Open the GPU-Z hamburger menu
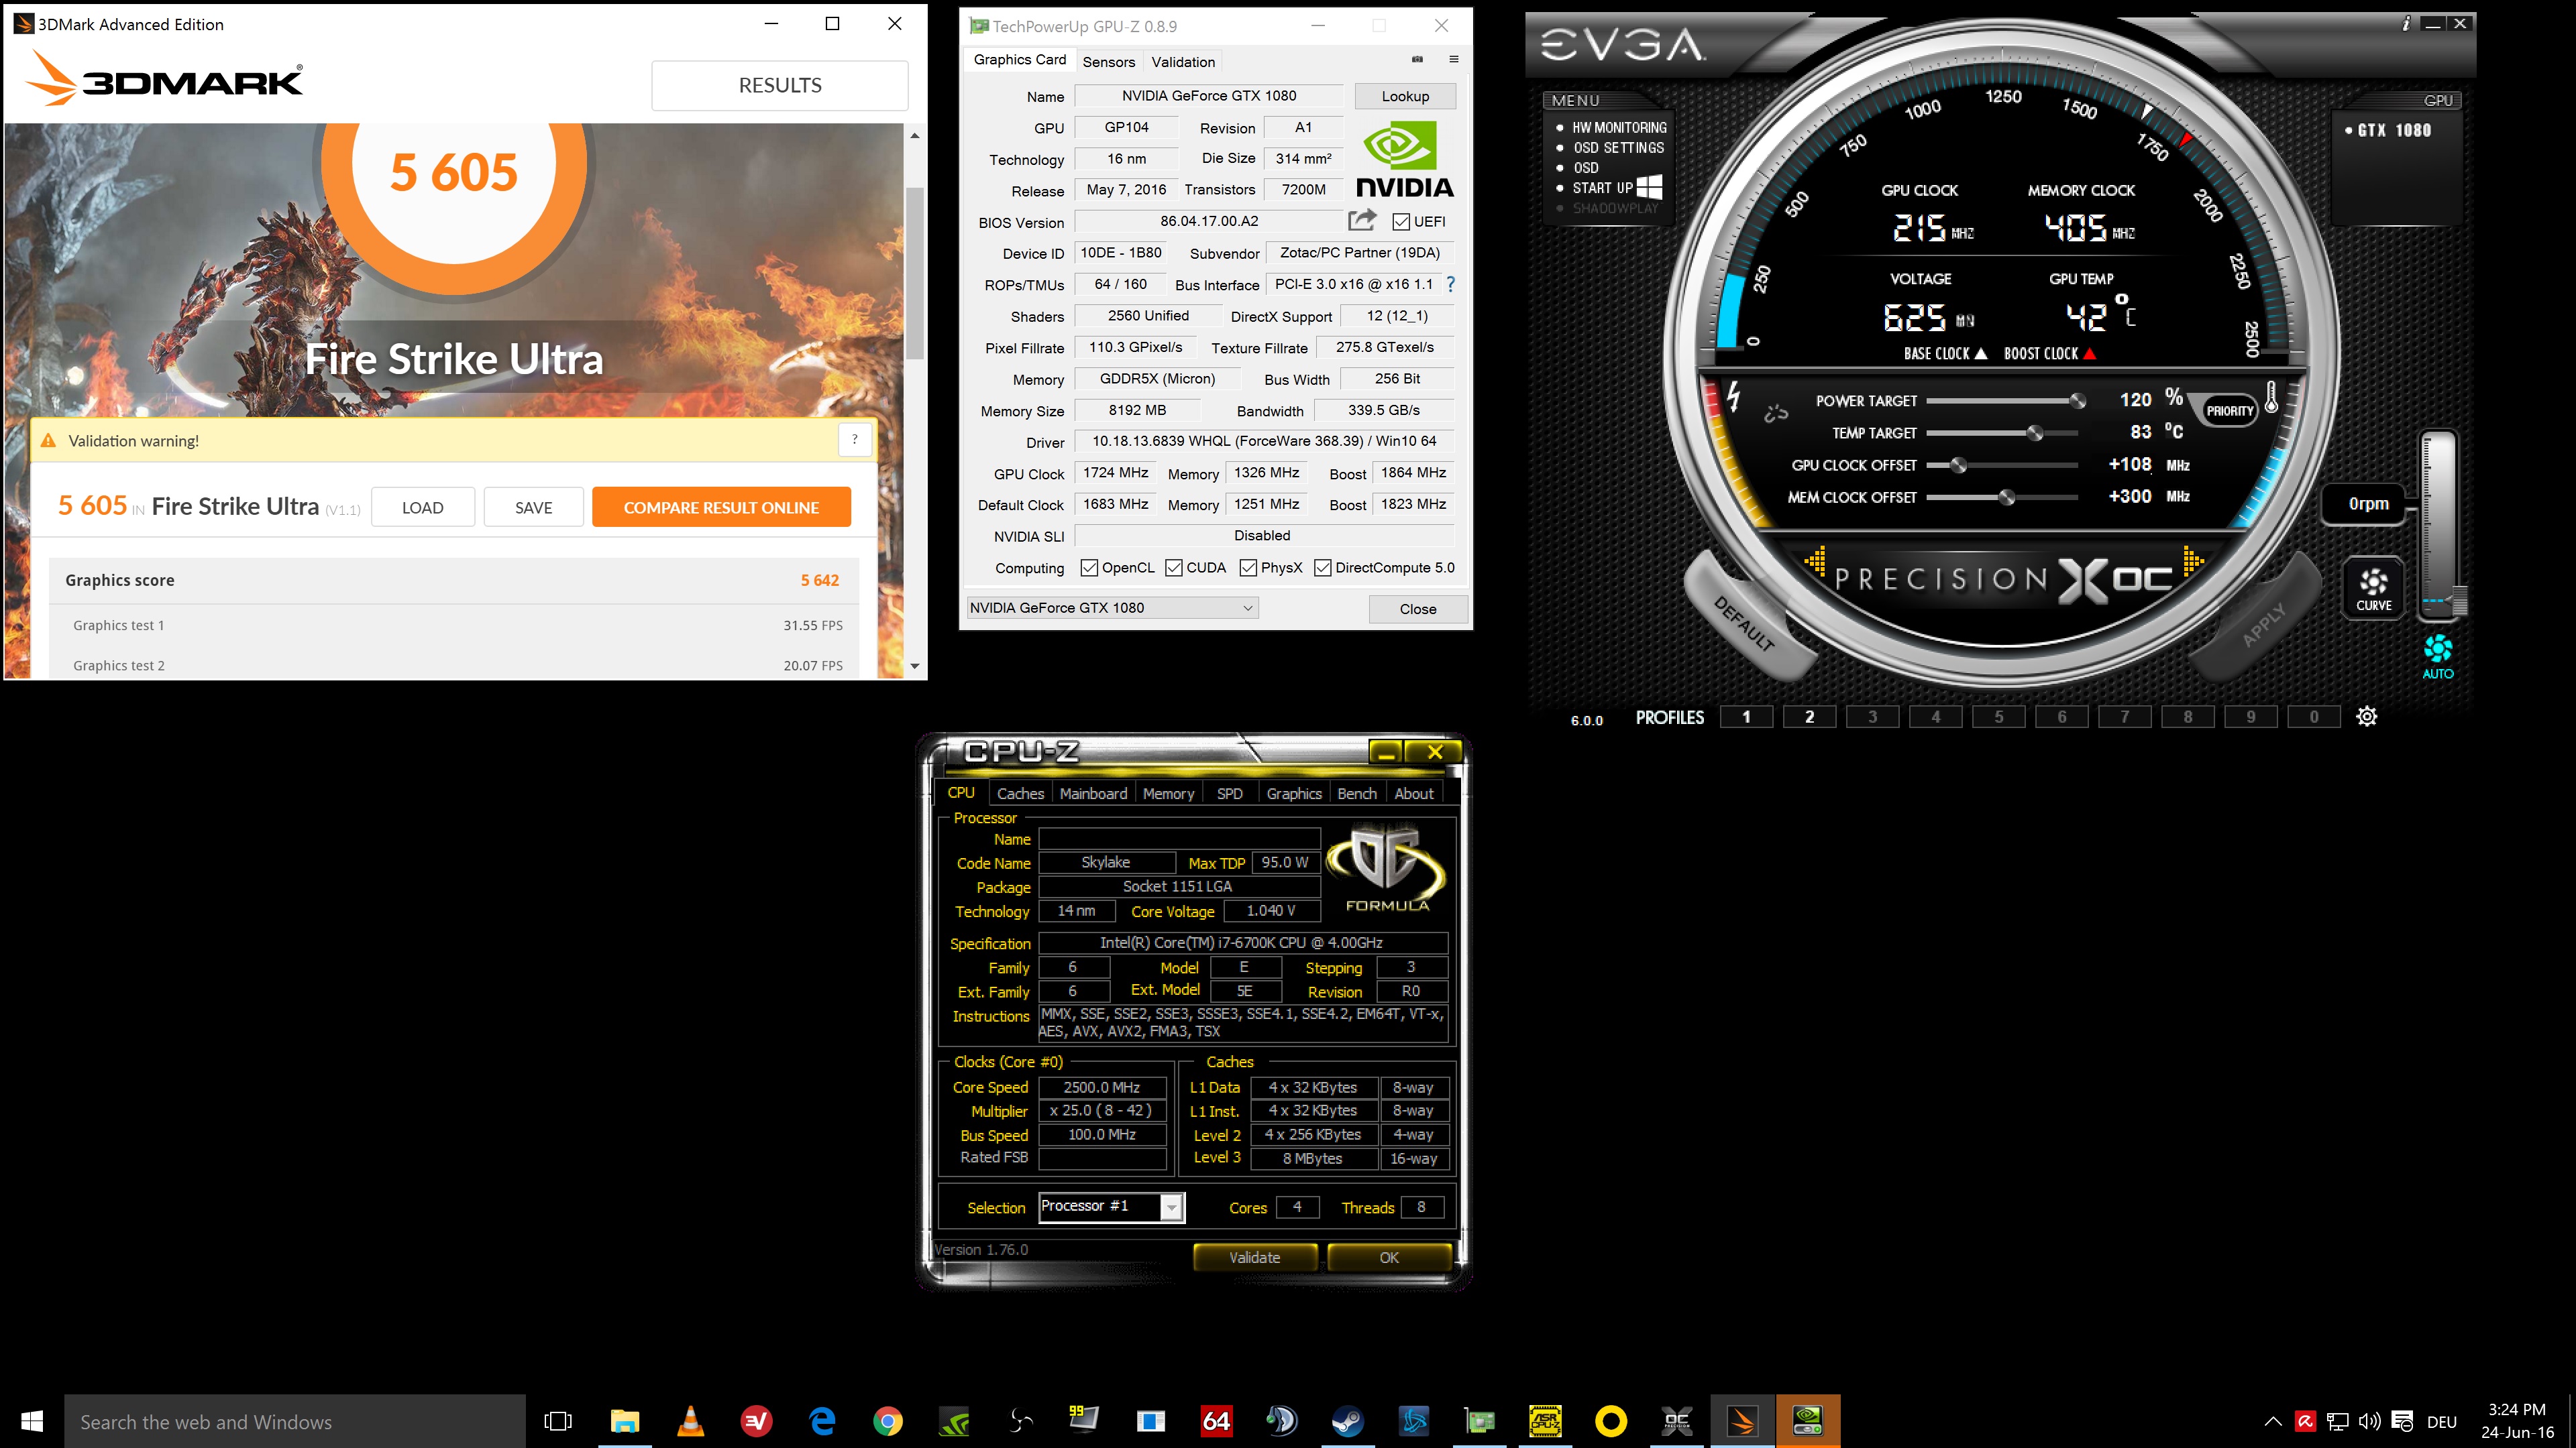This screenshot has width=2576, height=1448. pos(1454,60)
